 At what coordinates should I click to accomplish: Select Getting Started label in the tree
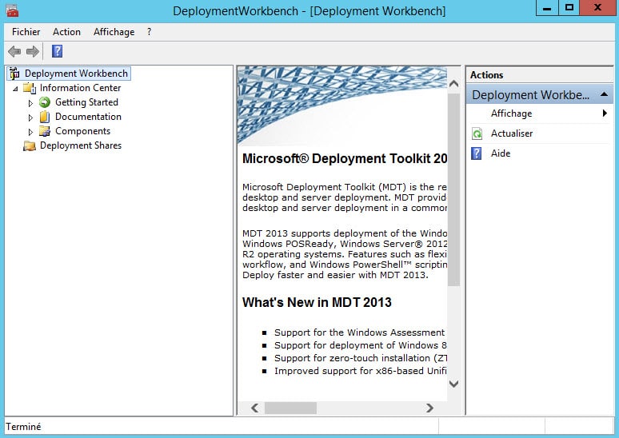86,102
